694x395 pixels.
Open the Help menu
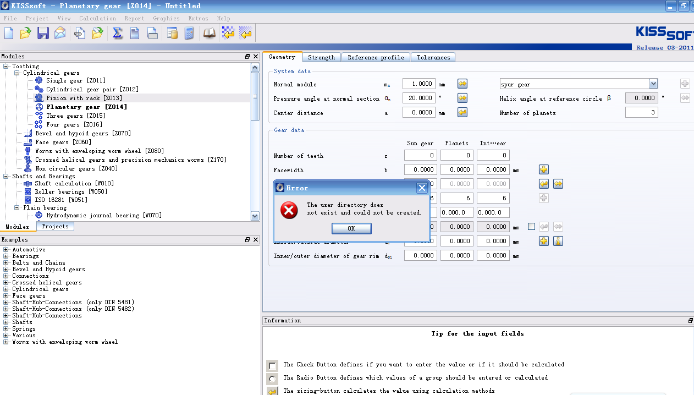click(x=223, y=18)
